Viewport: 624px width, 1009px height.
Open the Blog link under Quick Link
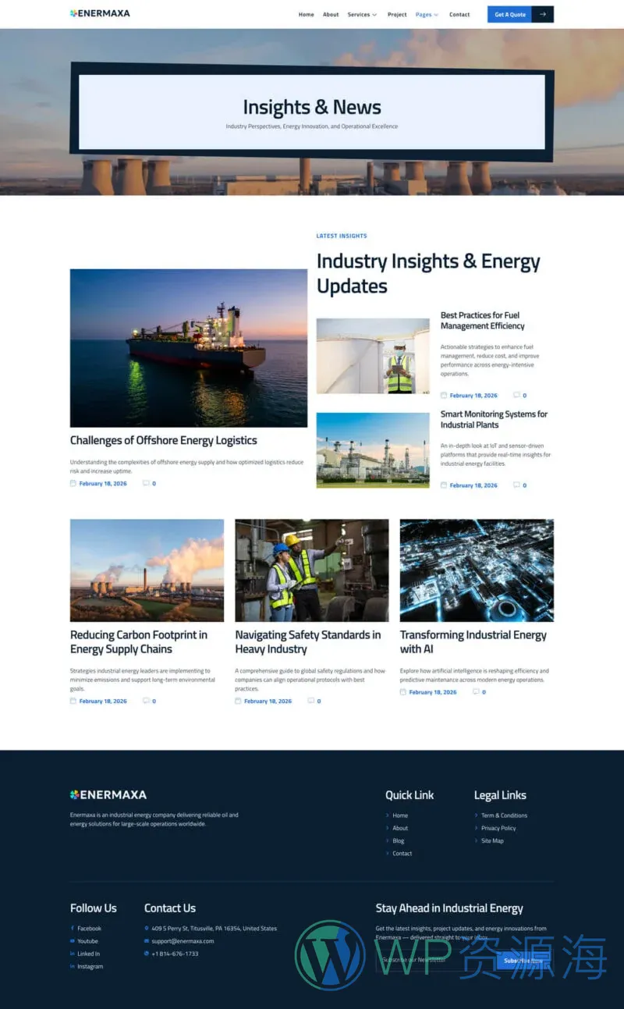coord(399,840)
